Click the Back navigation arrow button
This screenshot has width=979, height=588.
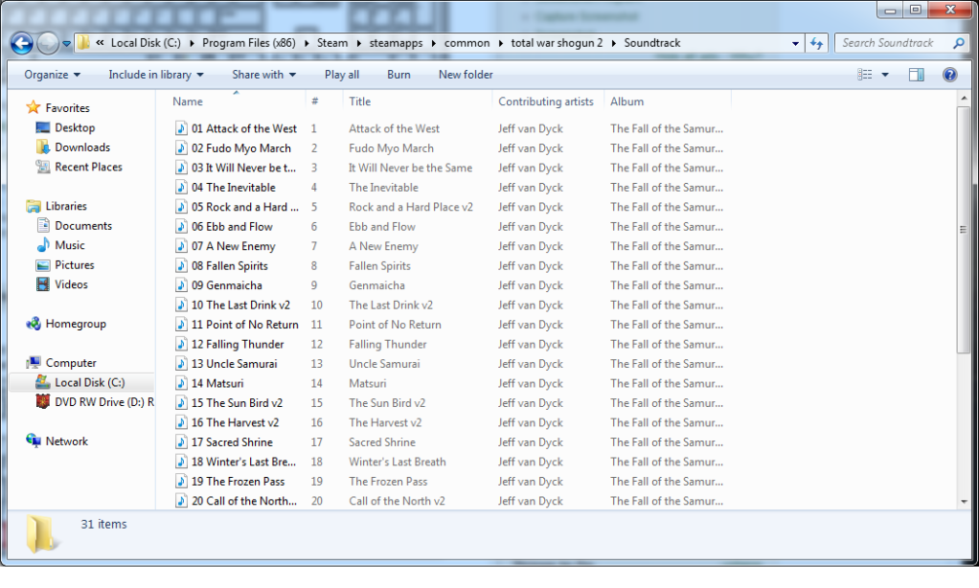[x=22, y=43]
